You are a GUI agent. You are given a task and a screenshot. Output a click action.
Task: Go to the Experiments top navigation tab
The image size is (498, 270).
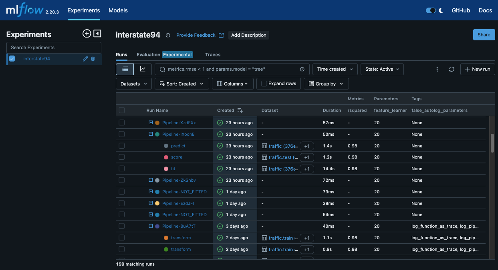[84, 10]
